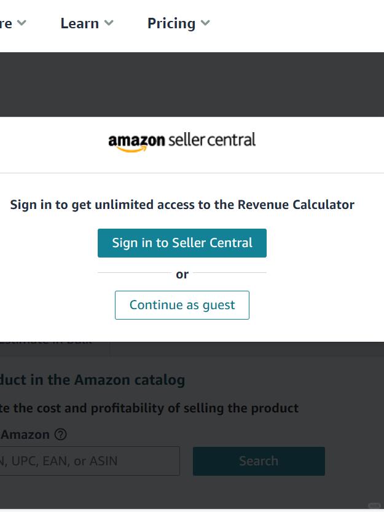Expand the chevron beside the truncated 're' menu
The image size is (384, 512).
coord(22,23)
